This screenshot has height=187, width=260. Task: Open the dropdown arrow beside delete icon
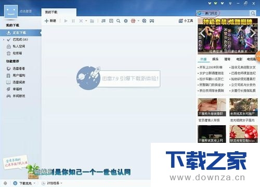(86, 21)
